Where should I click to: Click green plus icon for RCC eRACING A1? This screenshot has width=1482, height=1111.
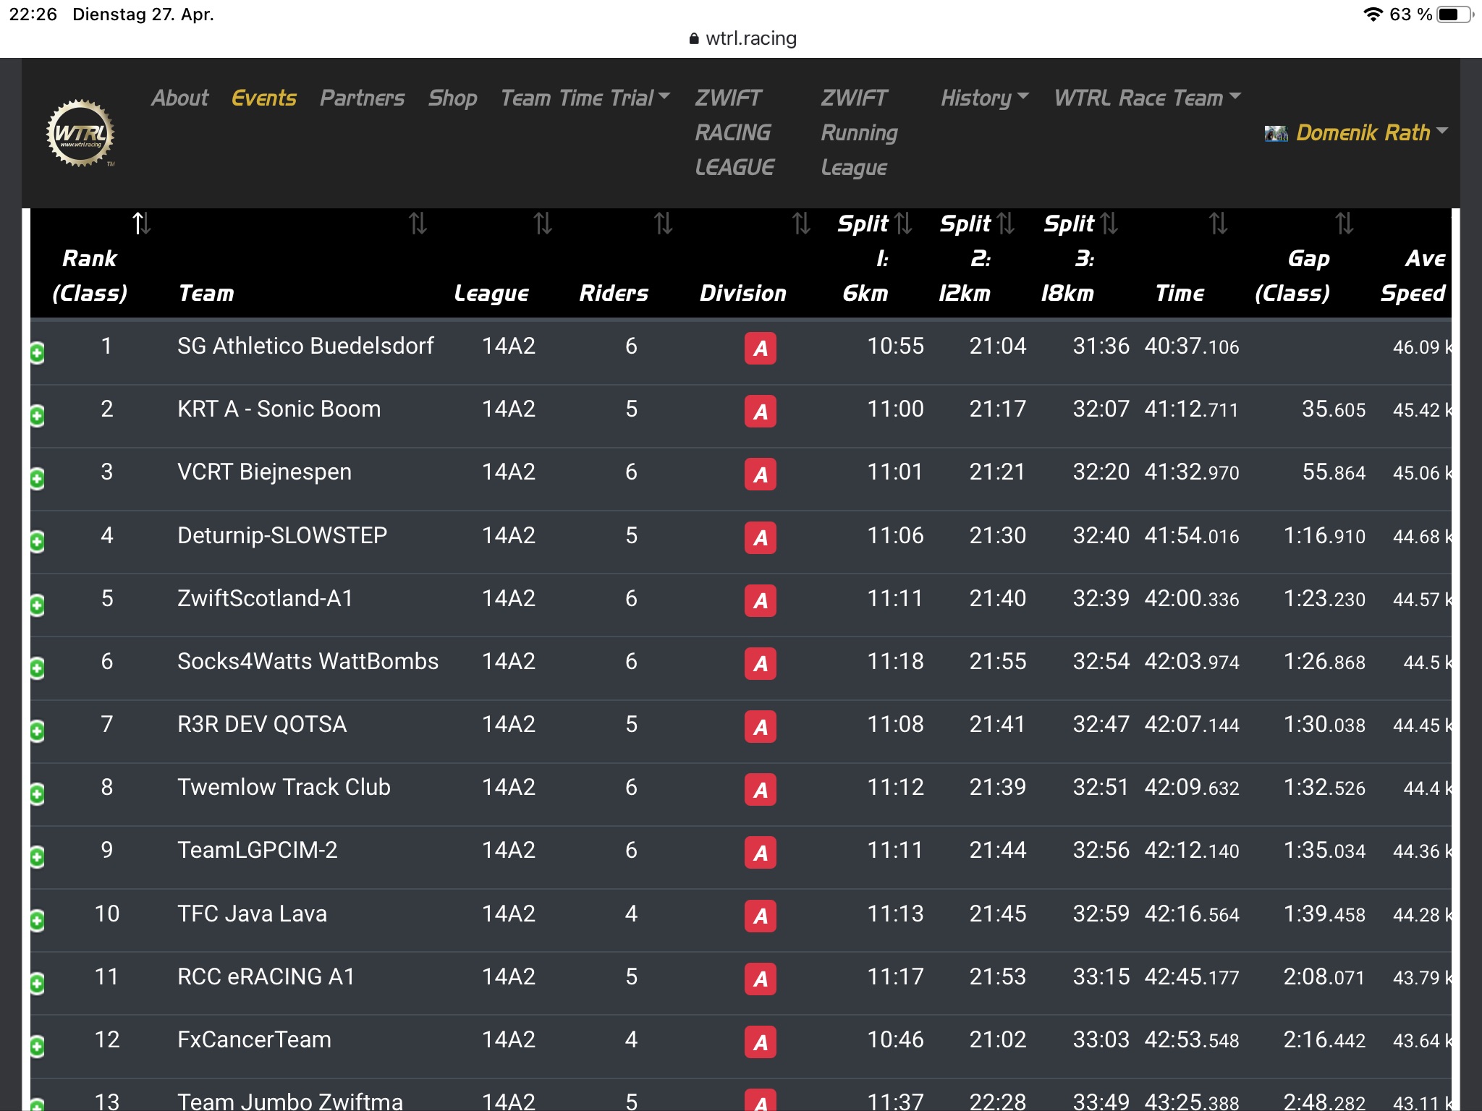pos(37,984)
